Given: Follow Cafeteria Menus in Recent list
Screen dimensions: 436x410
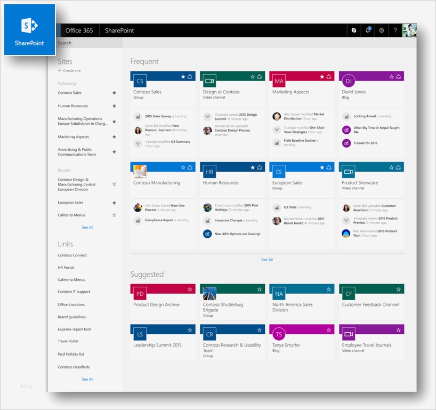Looking at the screenshot, I should click(114, 215).
